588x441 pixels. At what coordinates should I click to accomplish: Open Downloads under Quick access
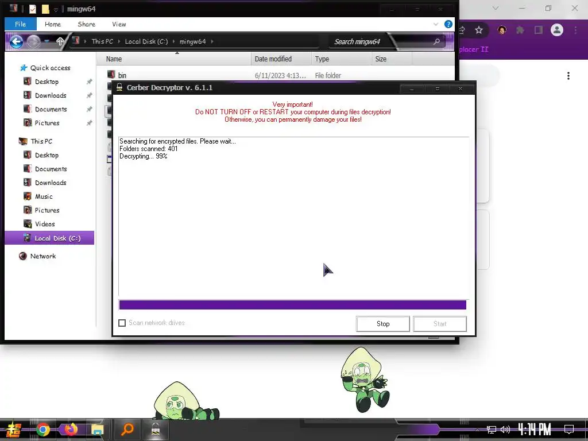(51, 95)
